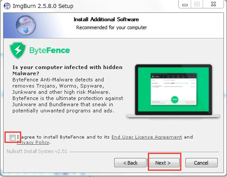Click the Next > button
This screenshot has width=227, height=177.
coord(163,163)
